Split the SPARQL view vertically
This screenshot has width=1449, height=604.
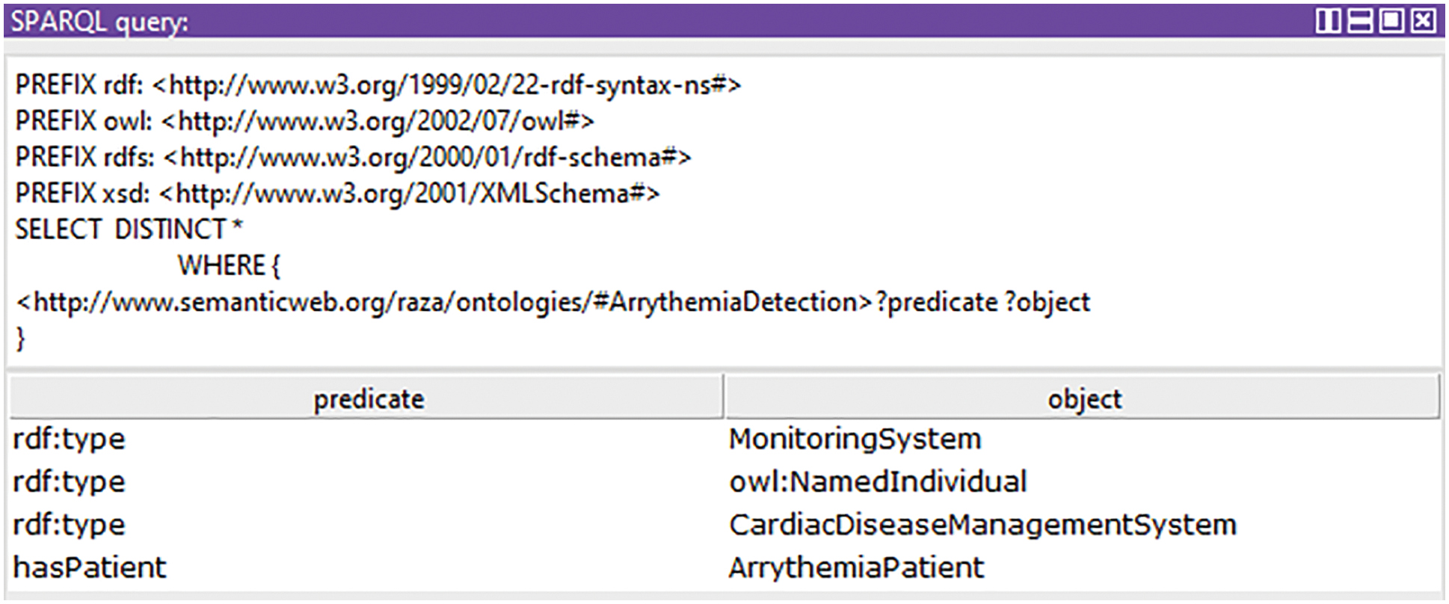[x=1327, y=21]
